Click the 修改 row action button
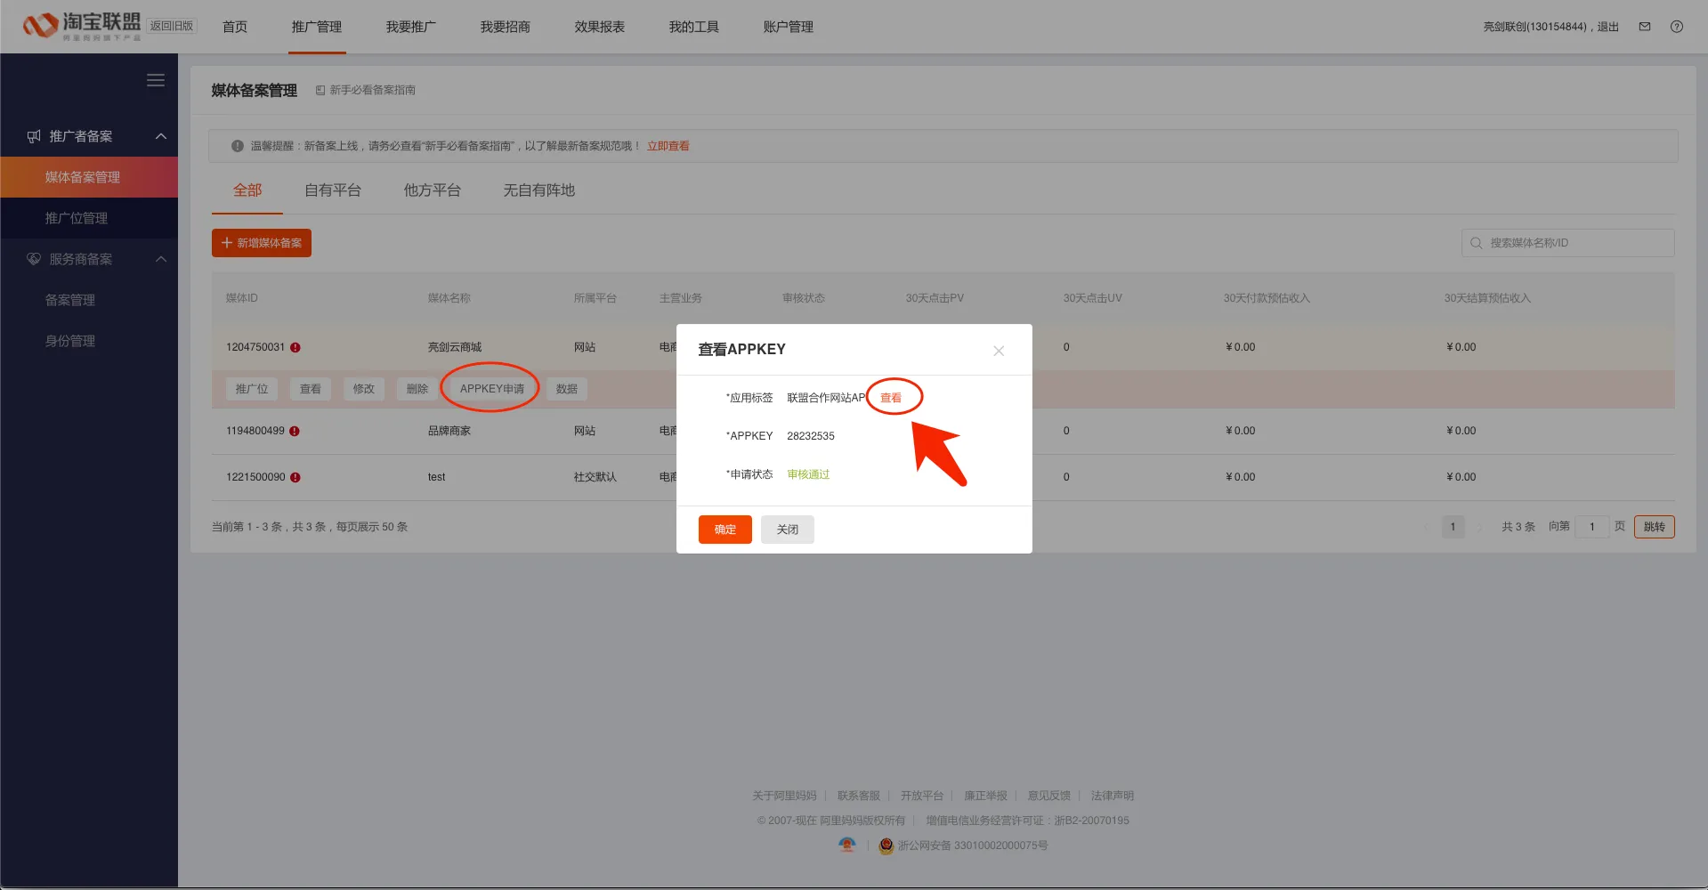 364,389
